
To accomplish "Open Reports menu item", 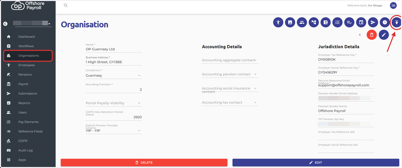I will 24,103.
